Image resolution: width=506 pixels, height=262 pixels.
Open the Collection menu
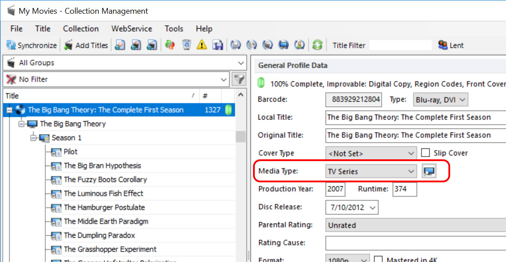81,29
